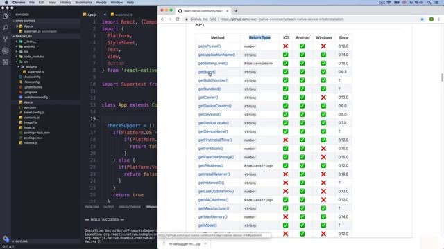Switch to the supertext.js editor tab

tap(123, 15)
